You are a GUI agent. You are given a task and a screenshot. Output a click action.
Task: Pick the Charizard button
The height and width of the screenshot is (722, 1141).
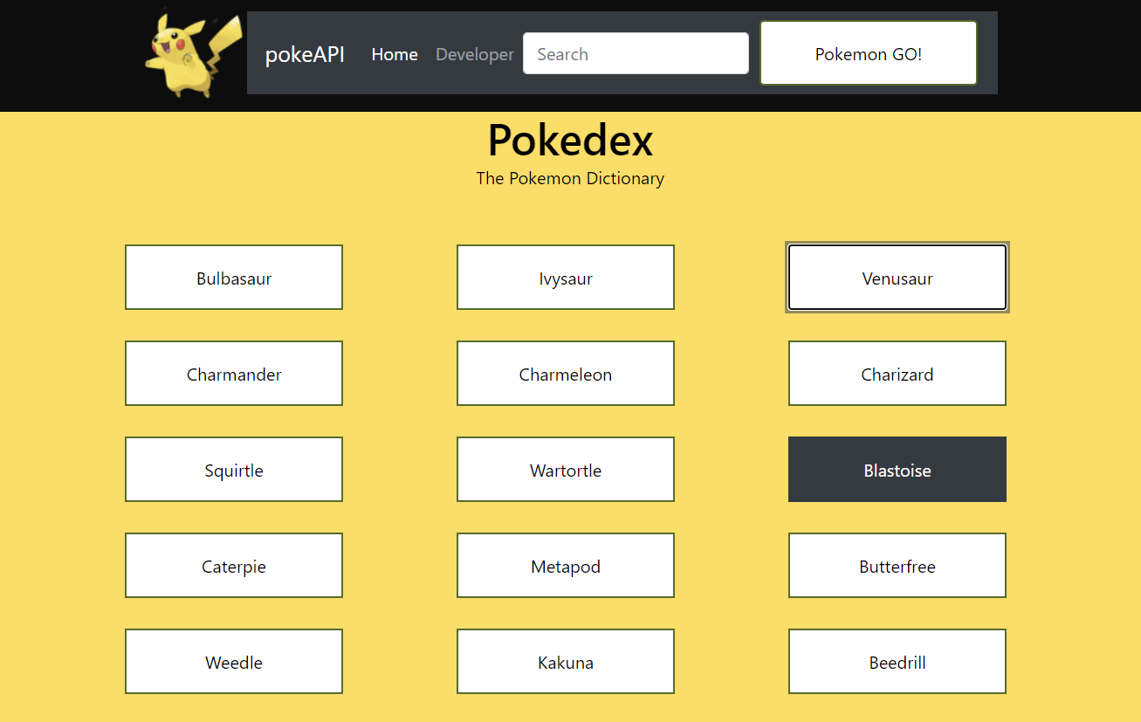897,374
